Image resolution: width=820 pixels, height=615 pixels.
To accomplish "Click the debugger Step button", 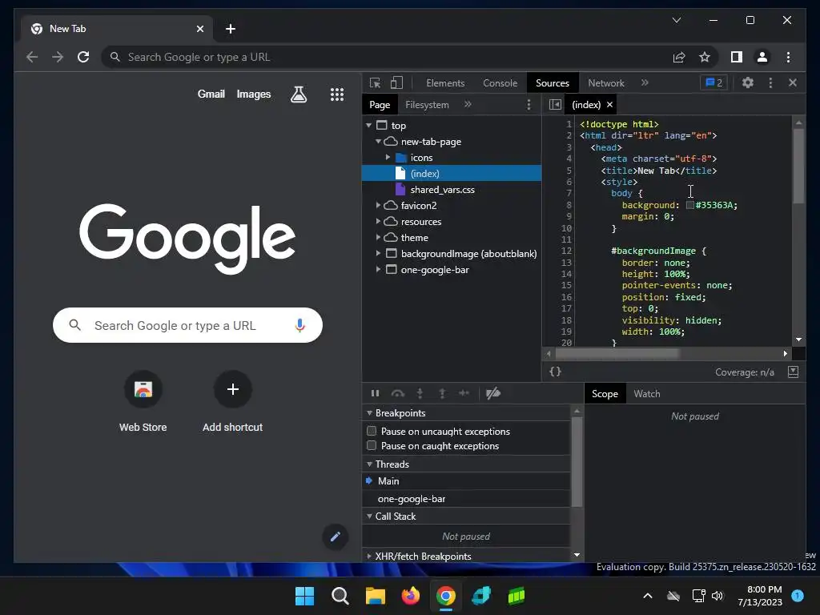I will coord(464,393).
